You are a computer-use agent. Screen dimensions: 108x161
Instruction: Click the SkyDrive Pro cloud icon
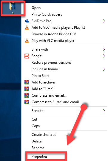pyautogui.click(x=27, y=21)
